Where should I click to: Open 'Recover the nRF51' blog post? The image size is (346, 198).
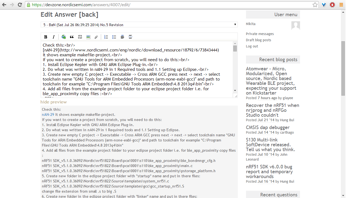pyautogui.click(x=272, y=110)
